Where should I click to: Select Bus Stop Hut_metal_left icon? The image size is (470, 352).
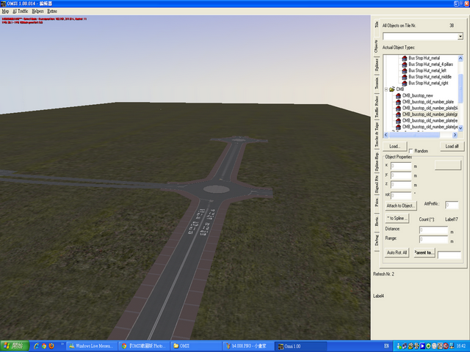(405, 70)
